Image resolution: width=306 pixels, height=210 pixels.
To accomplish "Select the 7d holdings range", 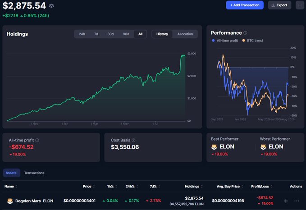I will click(x=96, y=34).
